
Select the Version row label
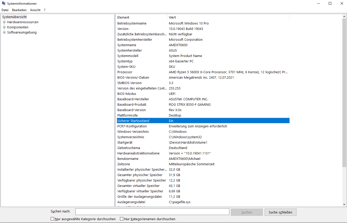(x=123, y=29)
